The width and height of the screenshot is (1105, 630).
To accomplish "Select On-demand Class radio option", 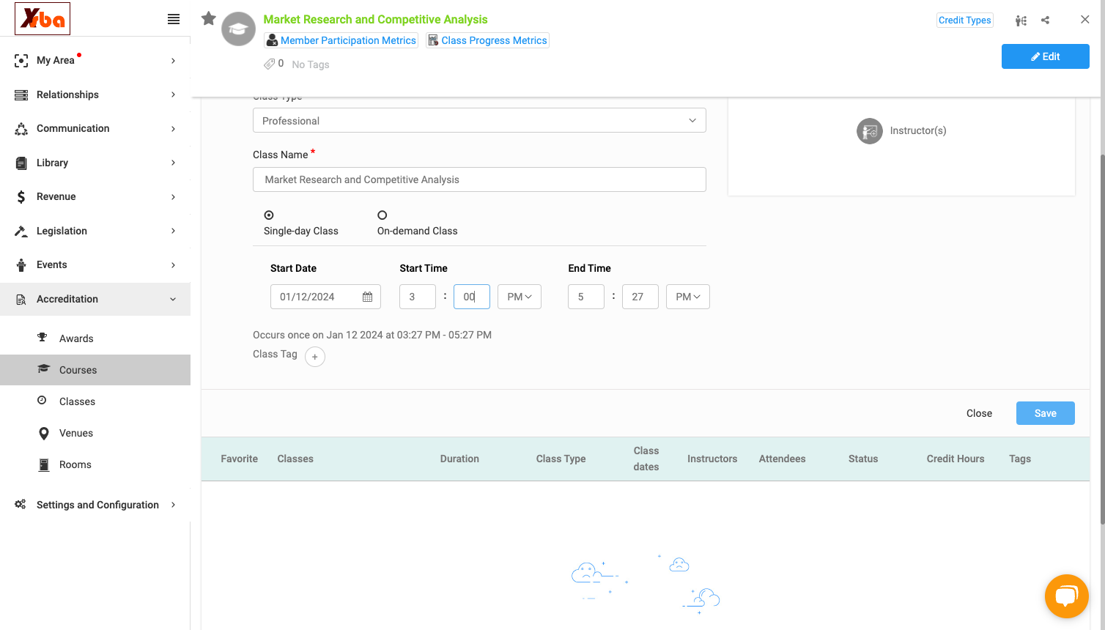I will pyautogui.click(x=382, y=215).
